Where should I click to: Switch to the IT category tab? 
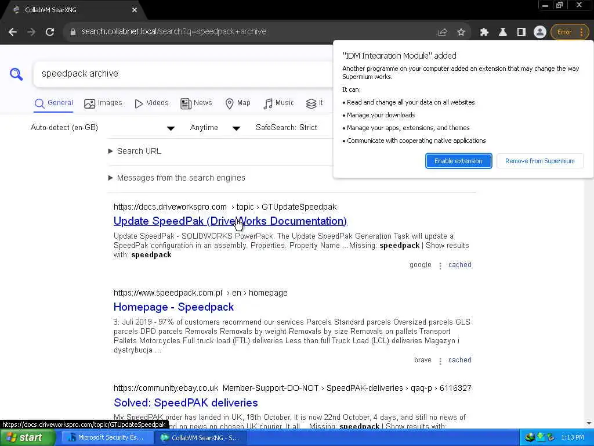pyautogui.click(x=314, y=103)
